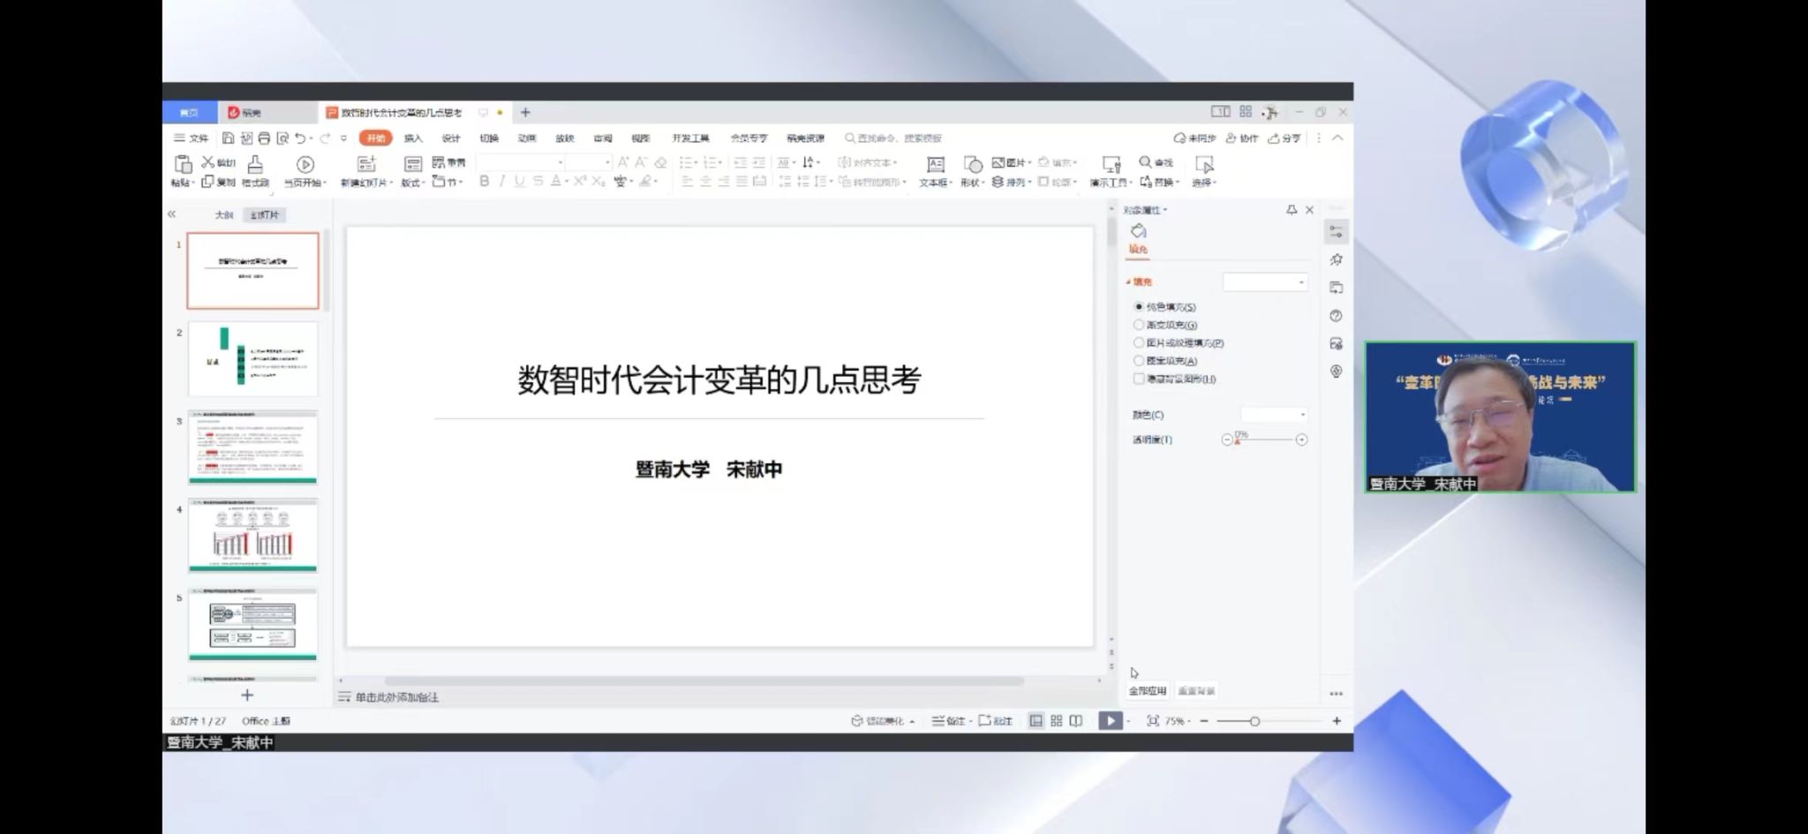Click the print icon in quick access toolbar
The width and height of the screenshot is (1808, 834).
click(264, 139)
